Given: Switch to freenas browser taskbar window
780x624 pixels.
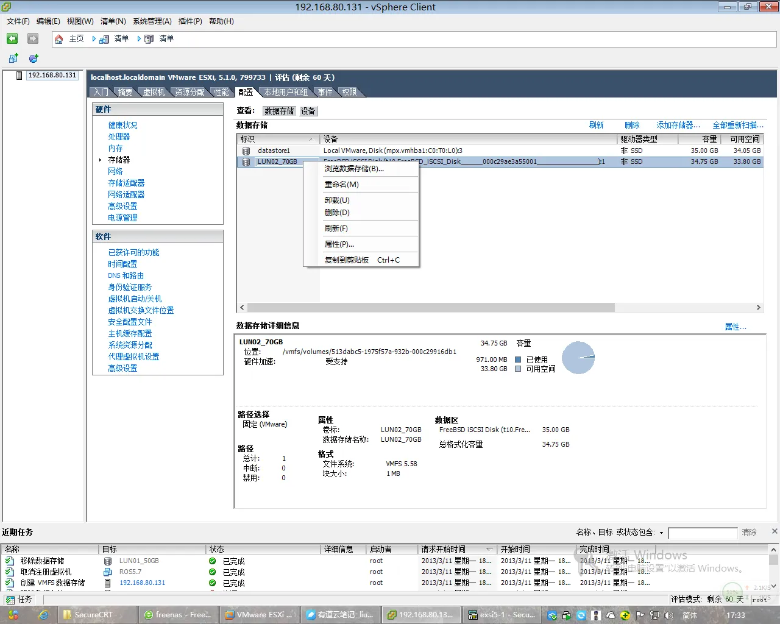Looking at the screenshot, I should point(177,615).
